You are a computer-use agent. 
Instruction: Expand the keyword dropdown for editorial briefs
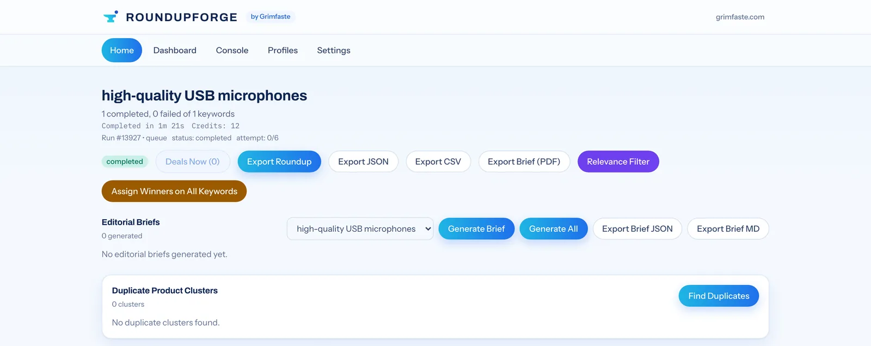click(360, 228)
